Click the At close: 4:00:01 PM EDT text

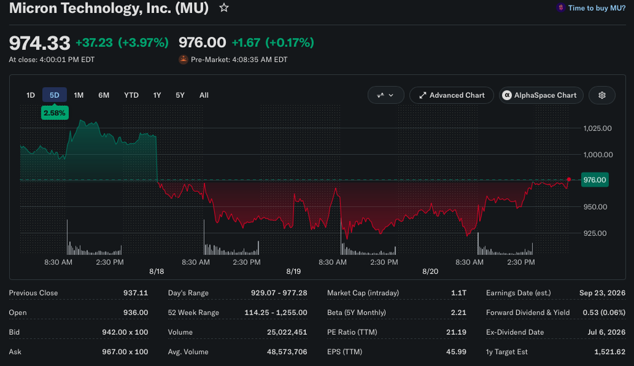(x=52, y=59)
